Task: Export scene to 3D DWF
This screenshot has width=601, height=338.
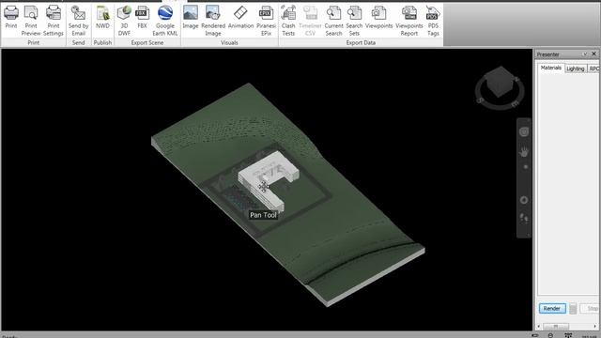Action: click(x=124, y=21)
